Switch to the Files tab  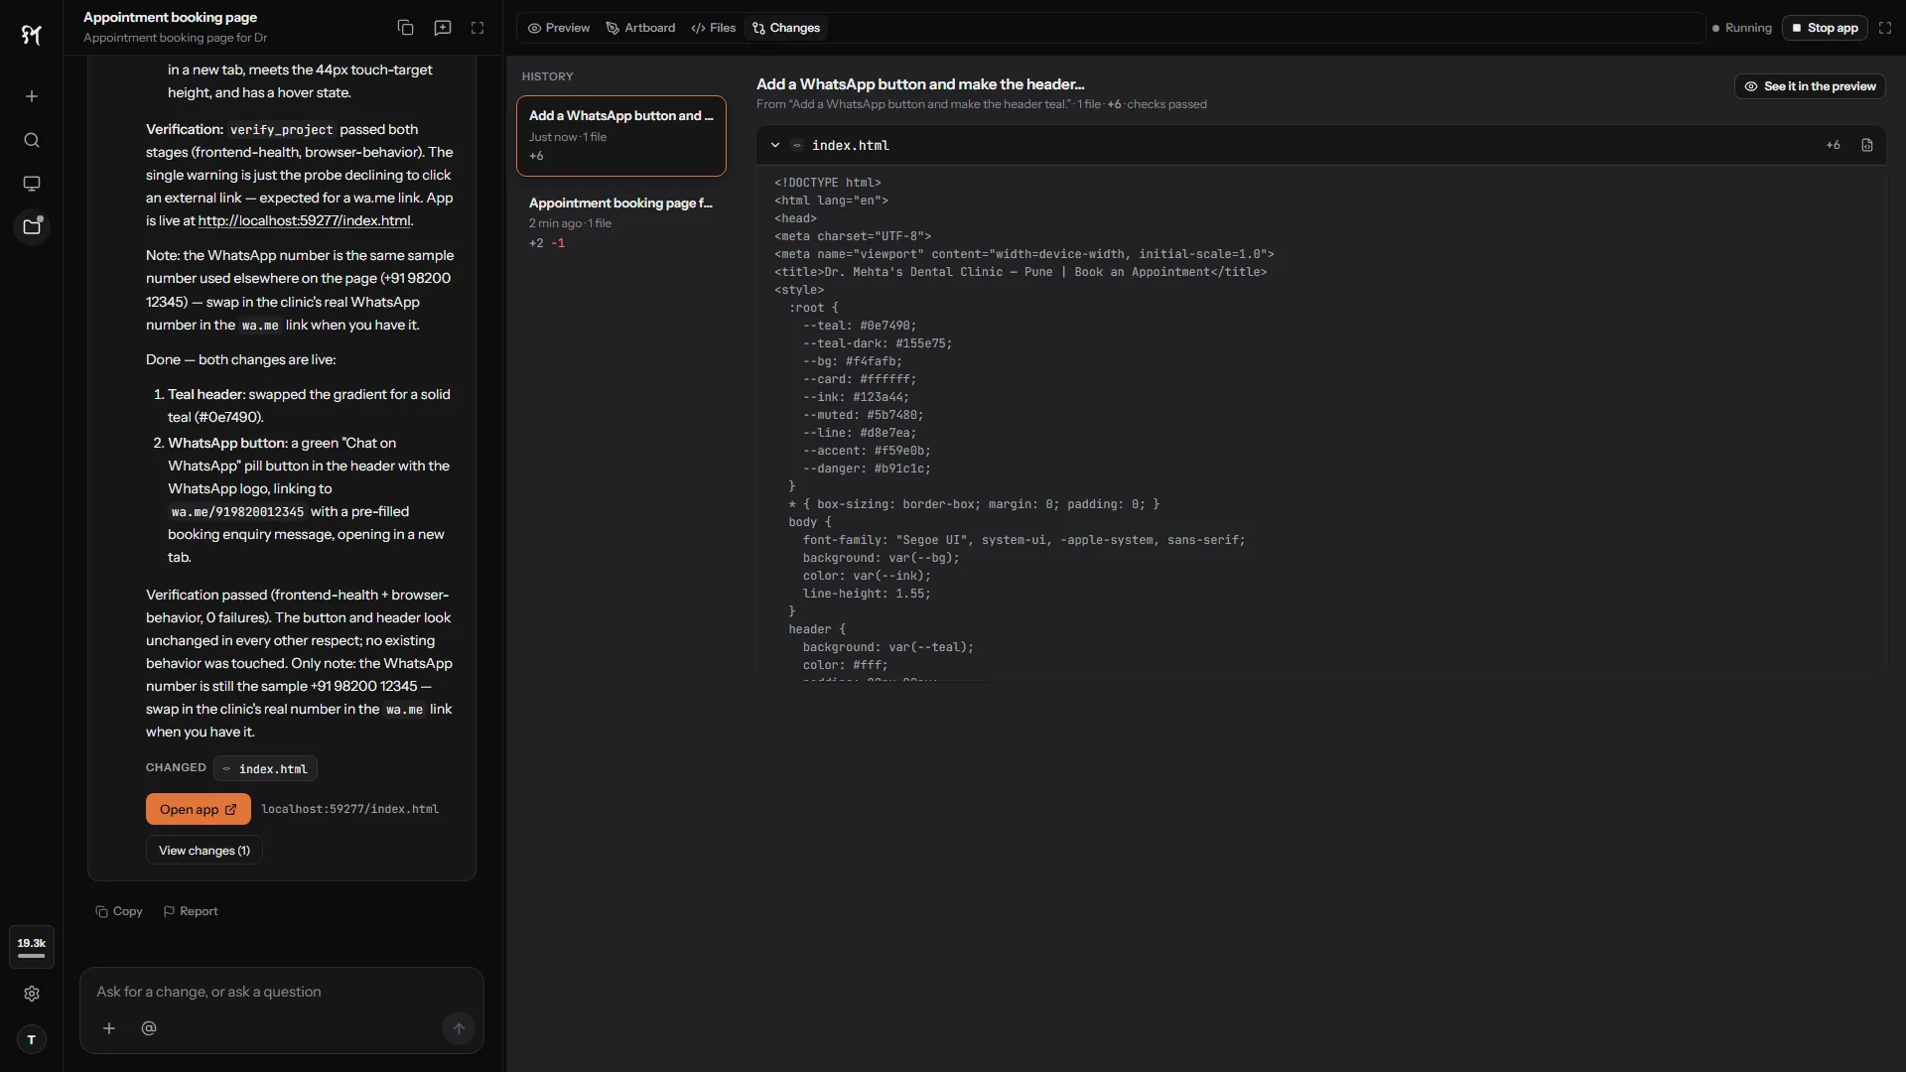point(714,28)
